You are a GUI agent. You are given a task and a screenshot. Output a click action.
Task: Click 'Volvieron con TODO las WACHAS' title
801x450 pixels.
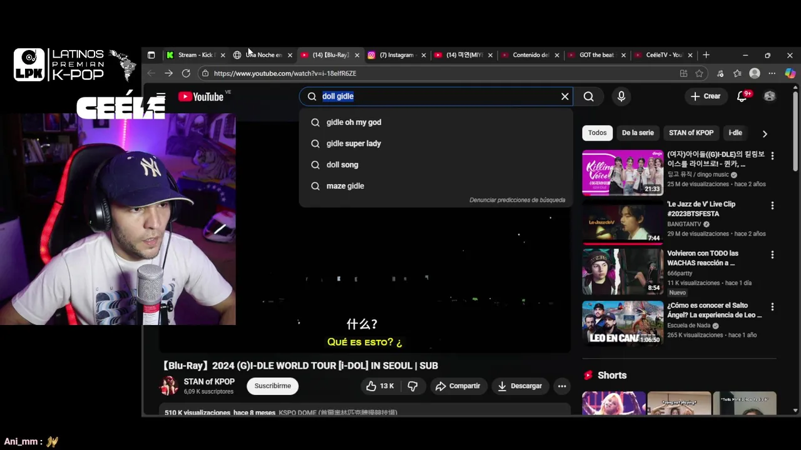tap(703, 258)
